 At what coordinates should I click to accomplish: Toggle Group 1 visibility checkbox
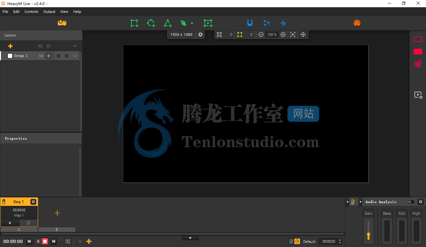[x=10, y=56]
